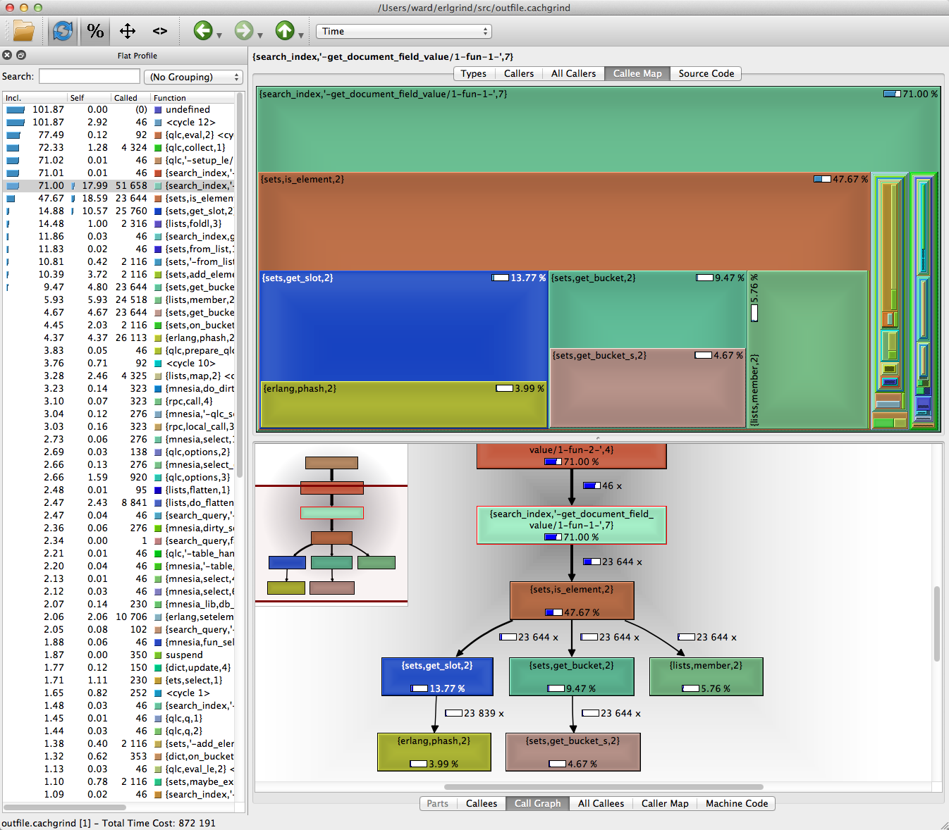Toggle the angle brackets shorten-template icon
949x830 pixels.
click(159, 31)
